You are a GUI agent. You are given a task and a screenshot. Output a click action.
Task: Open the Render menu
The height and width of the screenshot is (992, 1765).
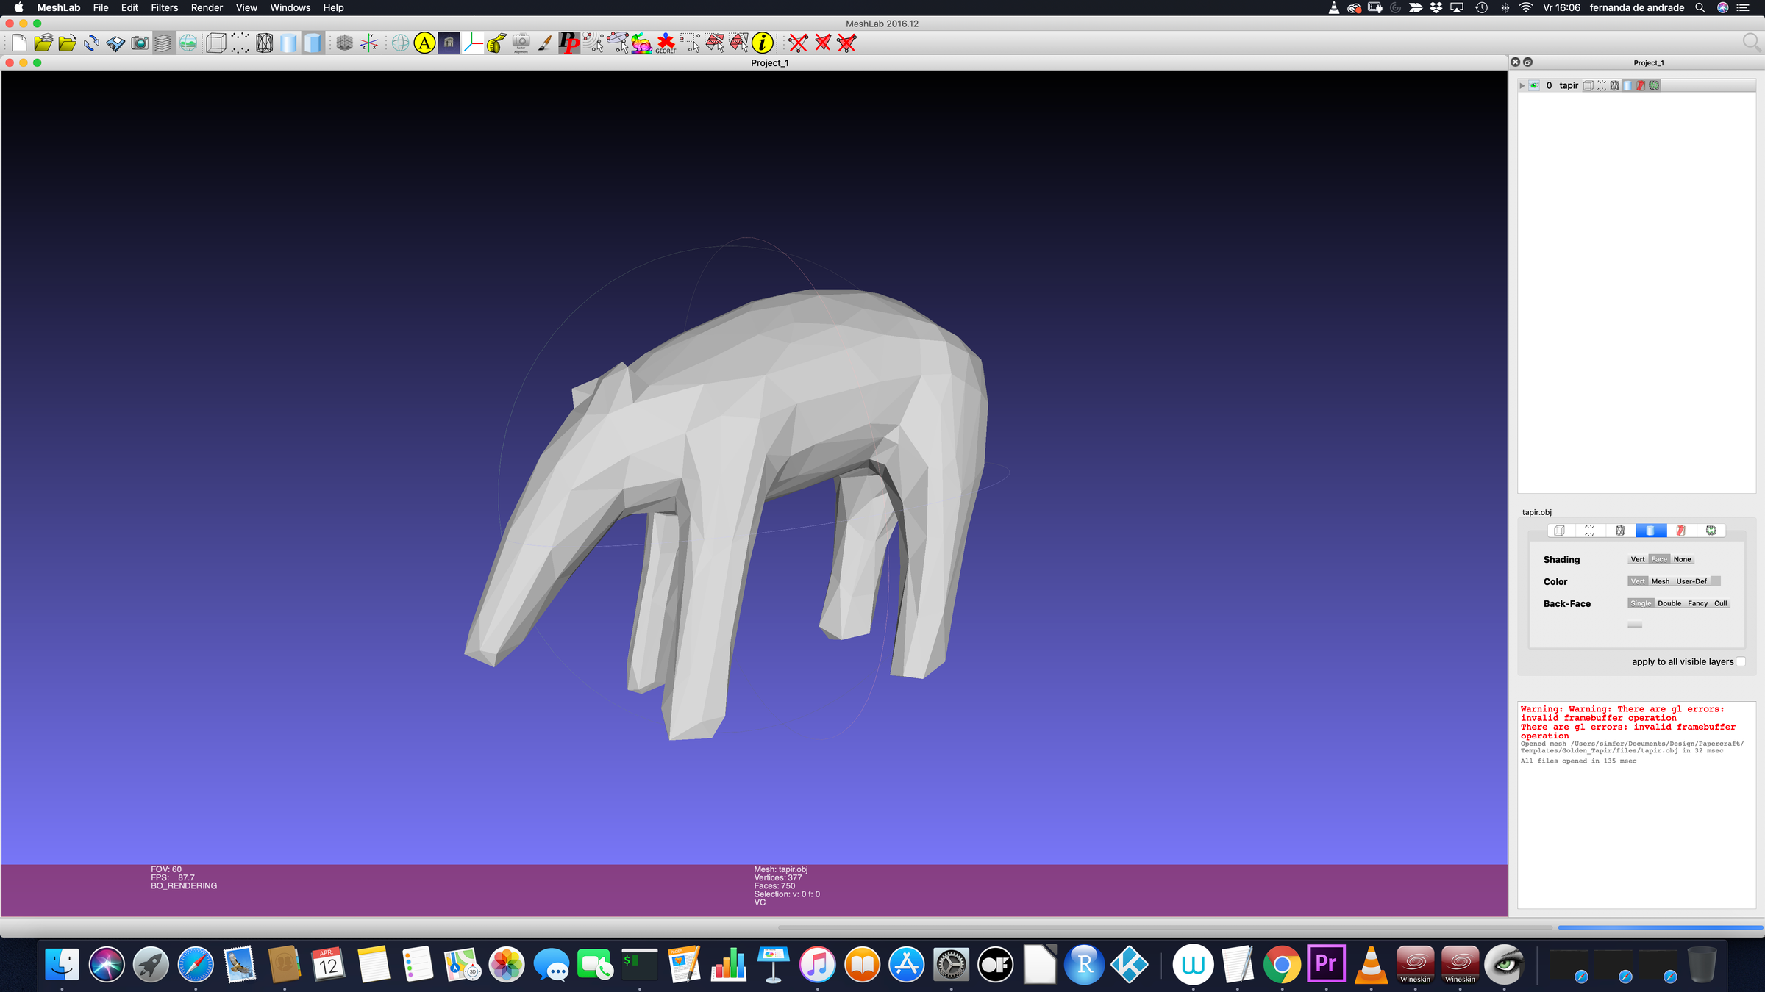(x=207, y=7)
